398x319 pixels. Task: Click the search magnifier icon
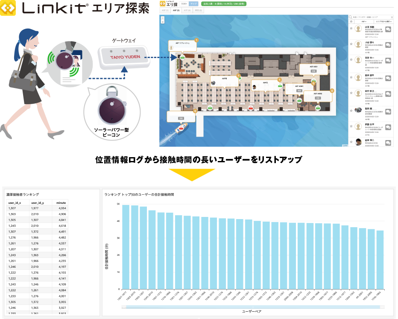(x=351, y=17)
